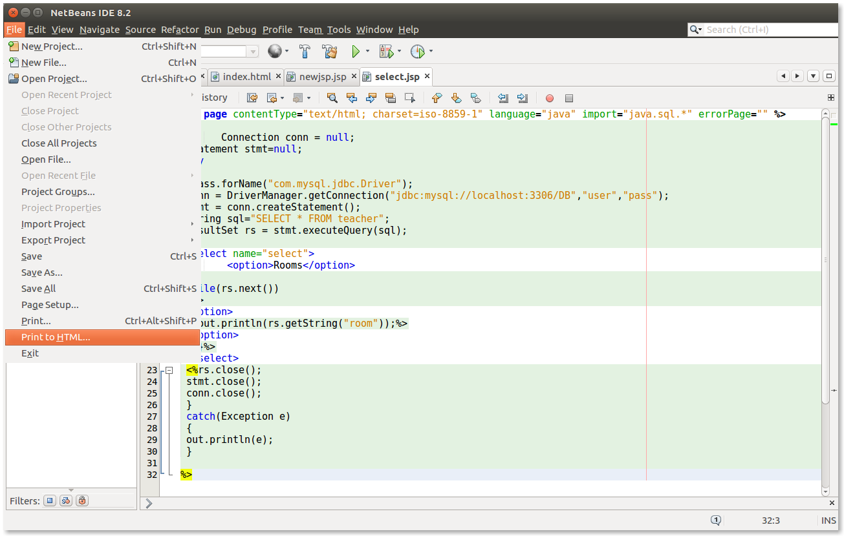Expand the navigator filters panel arrow
This screenshot has height=536, width=844.
tap(71, 490)
